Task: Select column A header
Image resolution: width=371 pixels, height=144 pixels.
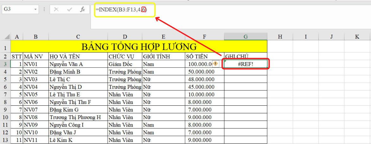Action: tap(16, 37)
